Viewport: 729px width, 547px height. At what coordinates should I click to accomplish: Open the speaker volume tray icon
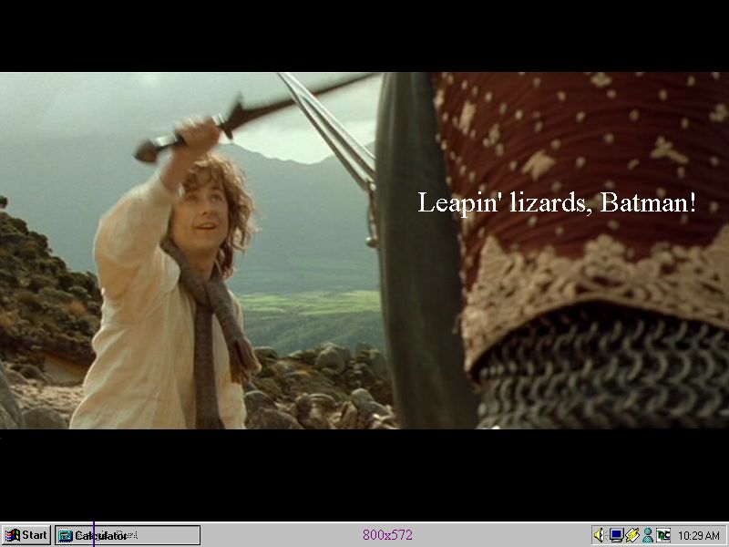[x=600, y=535]
